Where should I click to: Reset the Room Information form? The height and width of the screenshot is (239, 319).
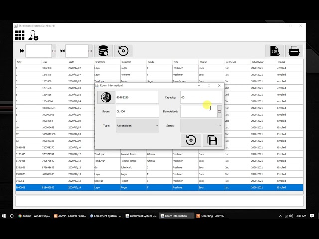pos(191,140)
